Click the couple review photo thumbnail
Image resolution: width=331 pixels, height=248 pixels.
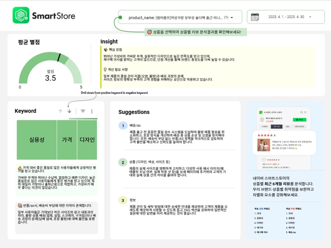[x=264, y=145]
